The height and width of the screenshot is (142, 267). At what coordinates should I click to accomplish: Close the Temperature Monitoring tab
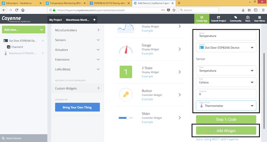coord(85,3)
